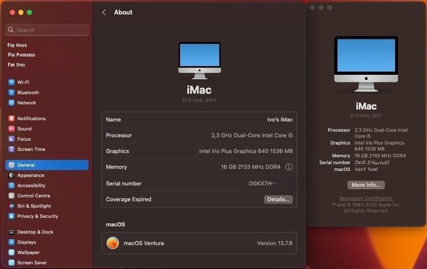Open coverage Details... button
This screenshot has width=427, height=269.
coord(278,199)
